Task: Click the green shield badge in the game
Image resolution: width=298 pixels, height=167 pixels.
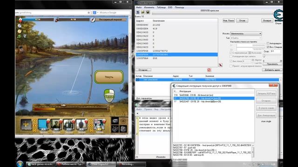Action: [109, 96]
